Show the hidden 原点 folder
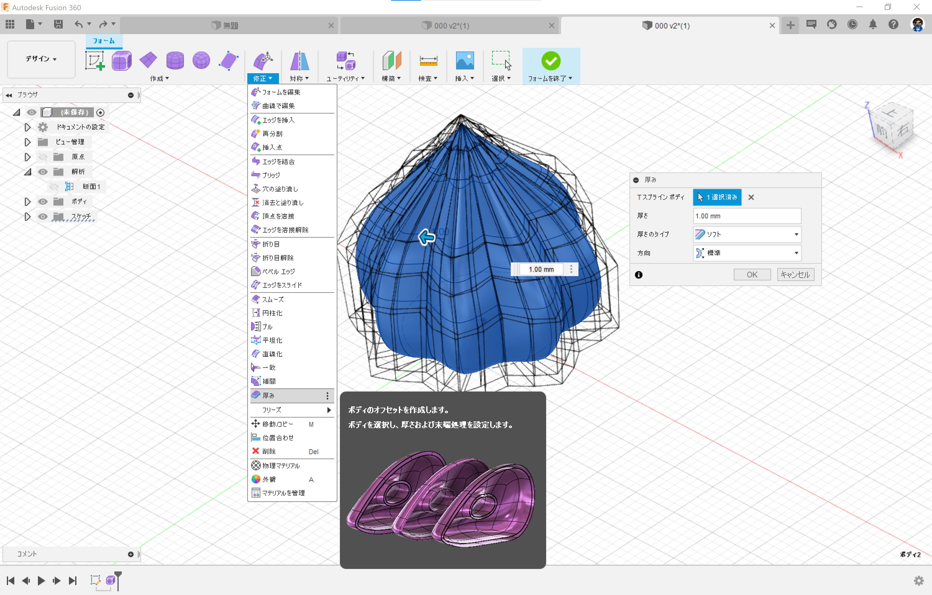The image size is (932, 595). click(x=43, y=157)
